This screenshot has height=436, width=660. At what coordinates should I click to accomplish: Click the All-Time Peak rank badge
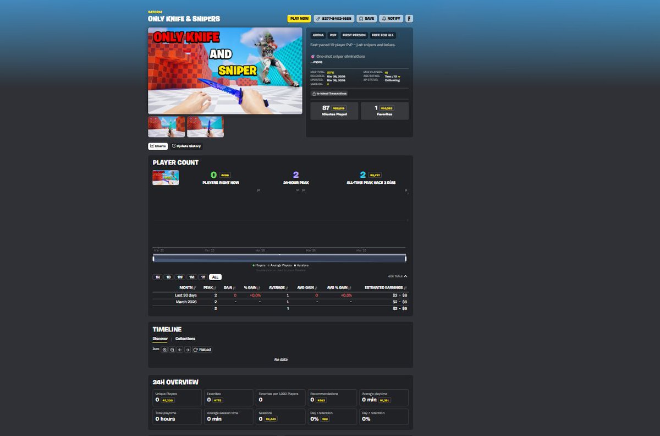coord(375,175)
